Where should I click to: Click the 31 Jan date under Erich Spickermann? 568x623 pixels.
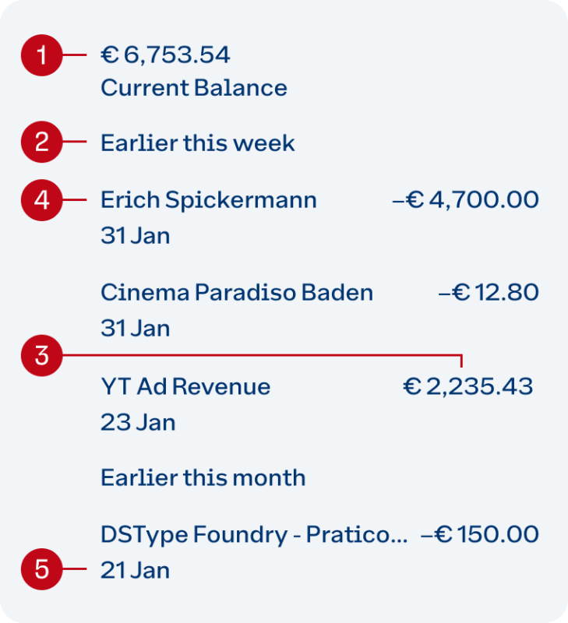click(x=135, y=235)
